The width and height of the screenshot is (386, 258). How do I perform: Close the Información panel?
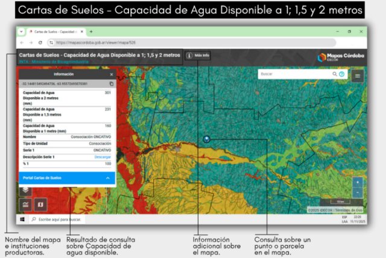tap(111, 74)
